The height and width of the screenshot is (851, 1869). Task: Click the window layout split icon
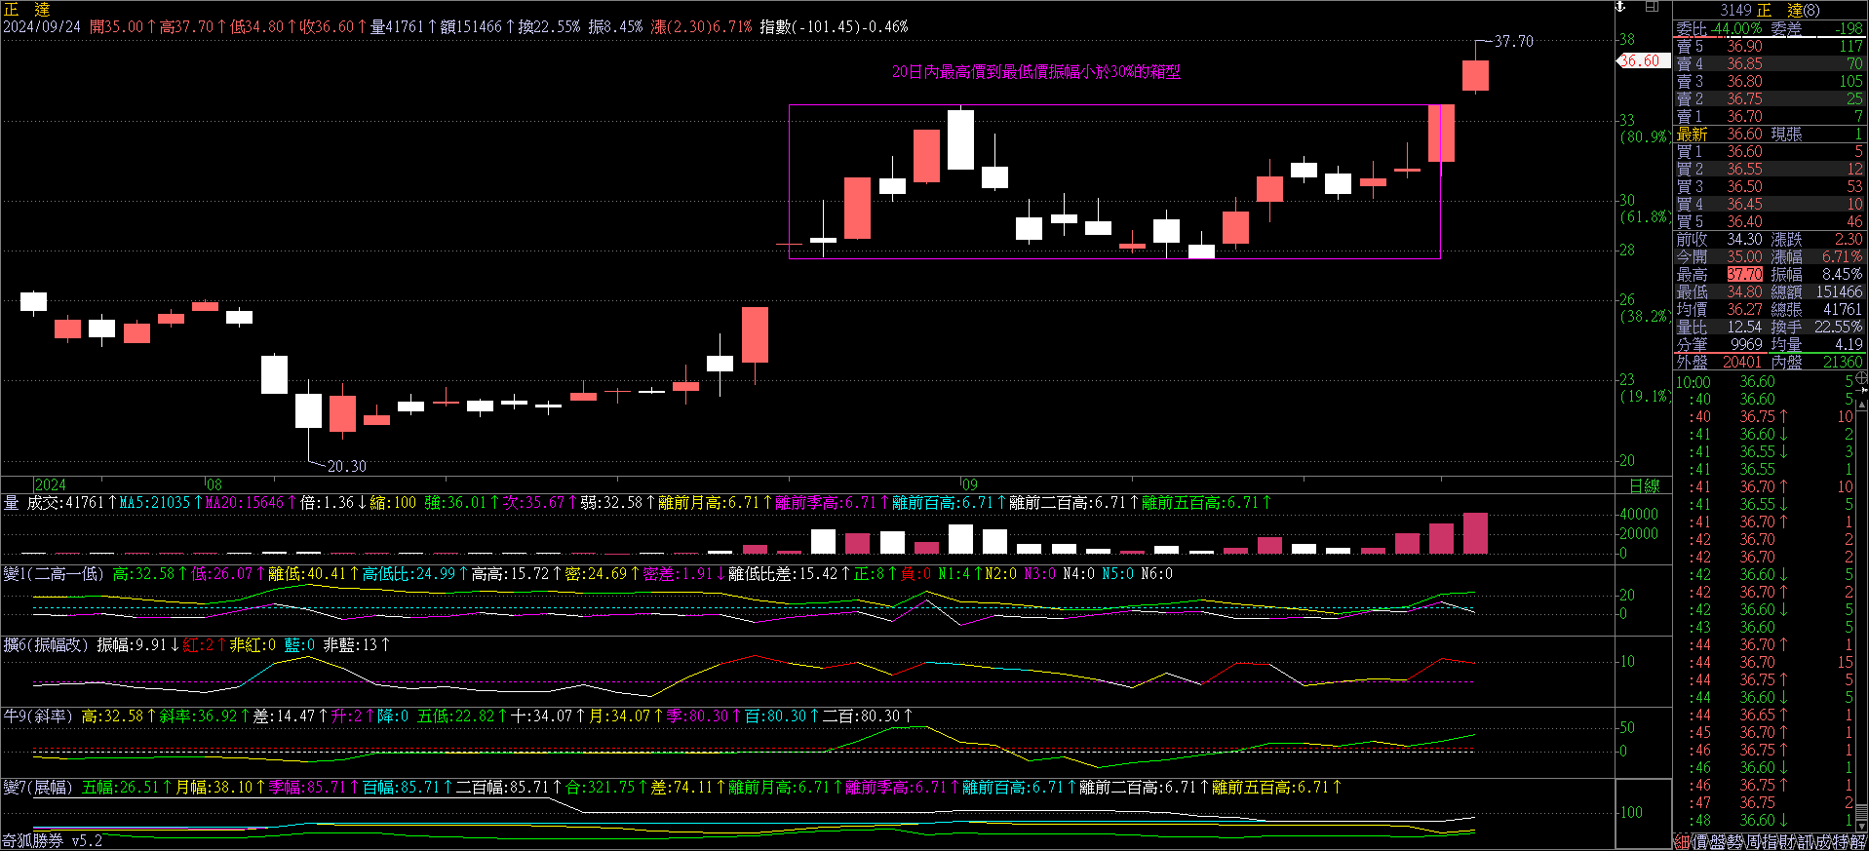(1652, 7)
